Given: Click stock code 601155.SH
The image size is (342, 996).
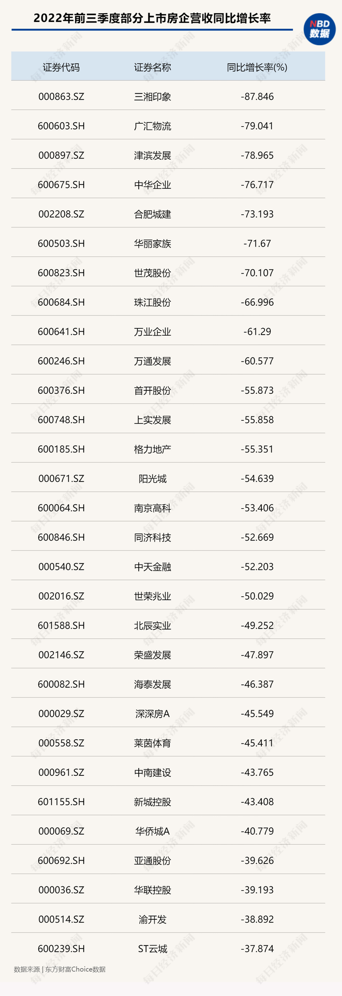Looking at the screenshot, I should tap(61, 802).
